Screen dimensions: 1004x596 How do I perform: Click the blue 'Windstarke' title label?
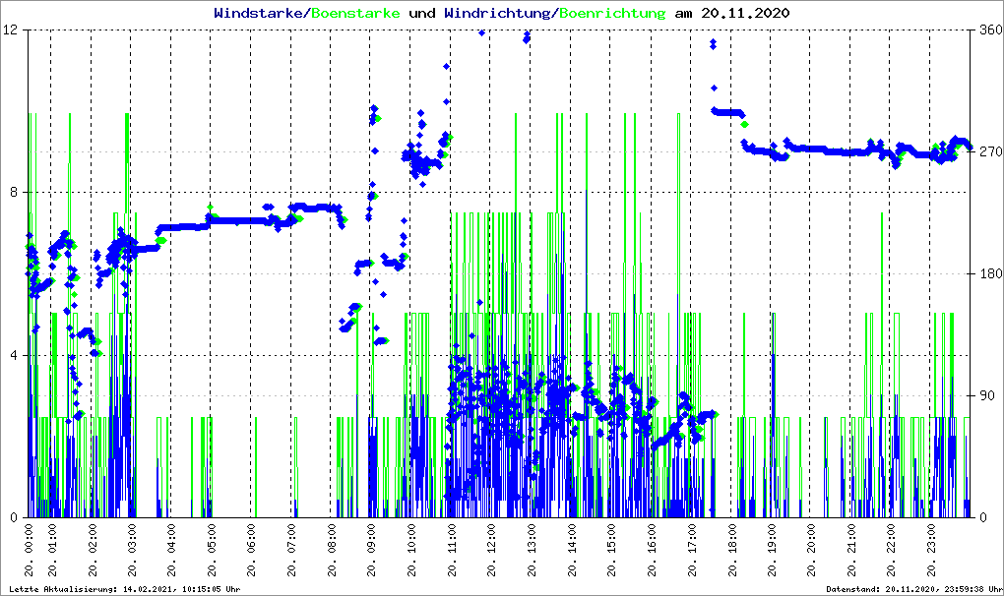click(260, 14)
